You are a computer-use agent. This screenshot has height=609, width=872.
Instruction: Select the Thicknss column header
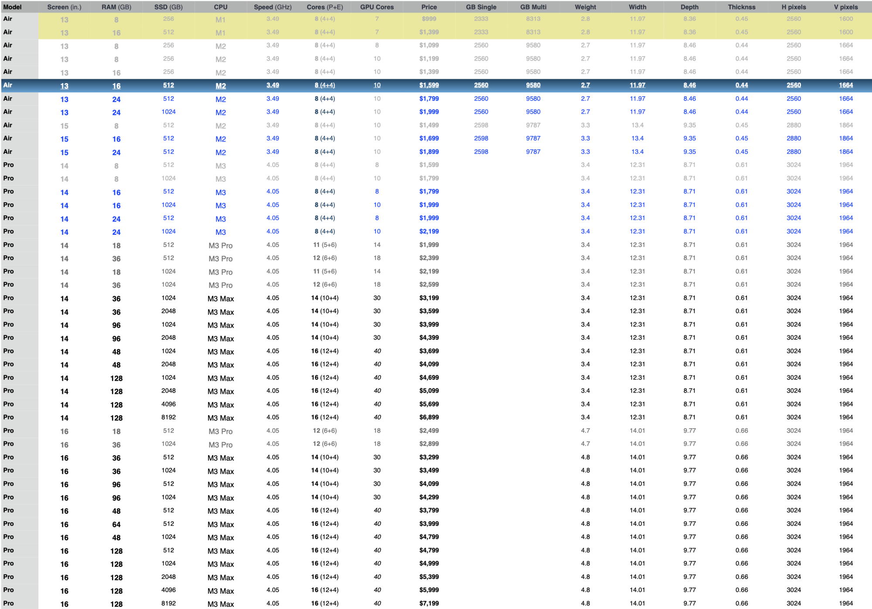pyautogui.click(x=742, y=7)
